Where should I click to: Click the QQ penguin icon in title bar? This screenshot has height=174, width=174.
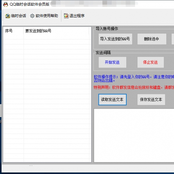[6, 4]
